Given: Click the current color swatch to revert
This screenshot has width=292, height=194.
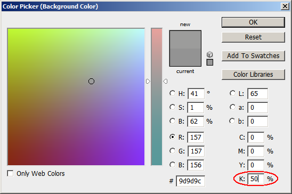Looking at the screenshot, I should [185, 57].
